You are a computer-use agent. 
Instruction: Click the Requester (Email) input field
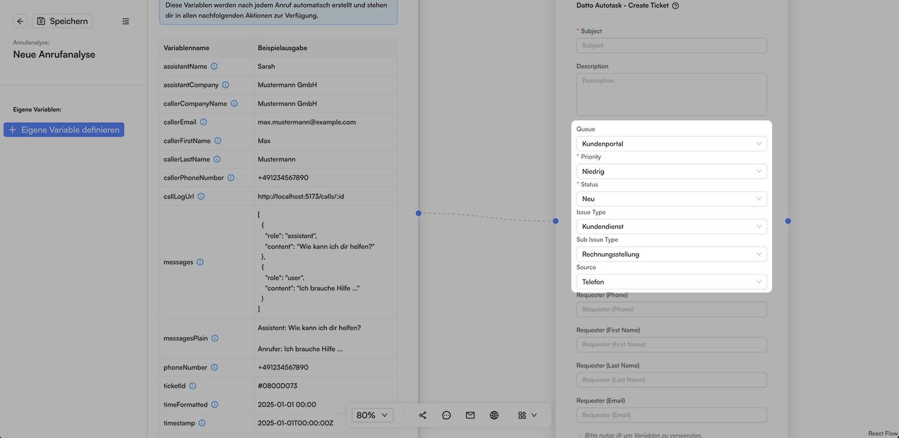click(x=671, y=415)
